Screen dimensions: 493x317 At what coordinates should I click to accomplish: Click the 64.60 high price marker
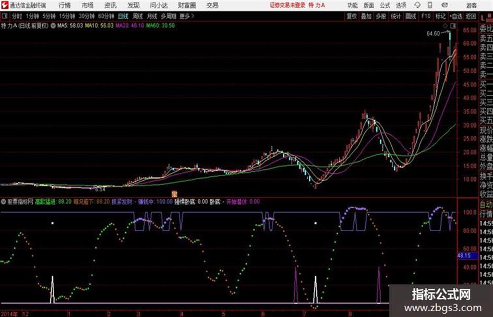[x=433, y=34]
